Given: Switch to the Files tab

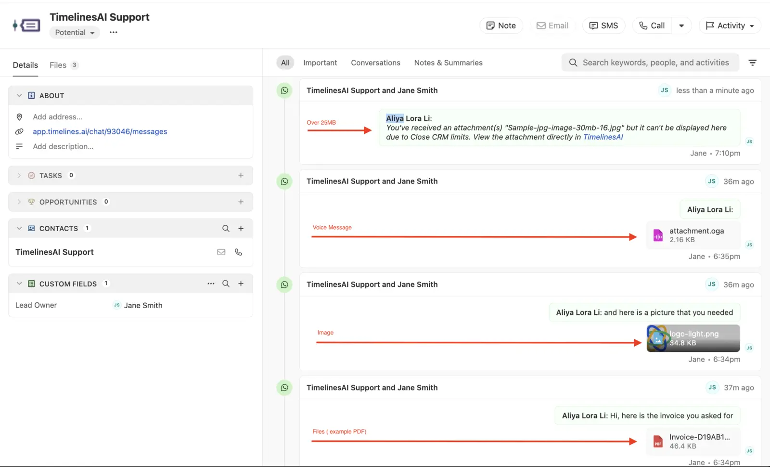Looking at the screenshot, I should point(64,65).
